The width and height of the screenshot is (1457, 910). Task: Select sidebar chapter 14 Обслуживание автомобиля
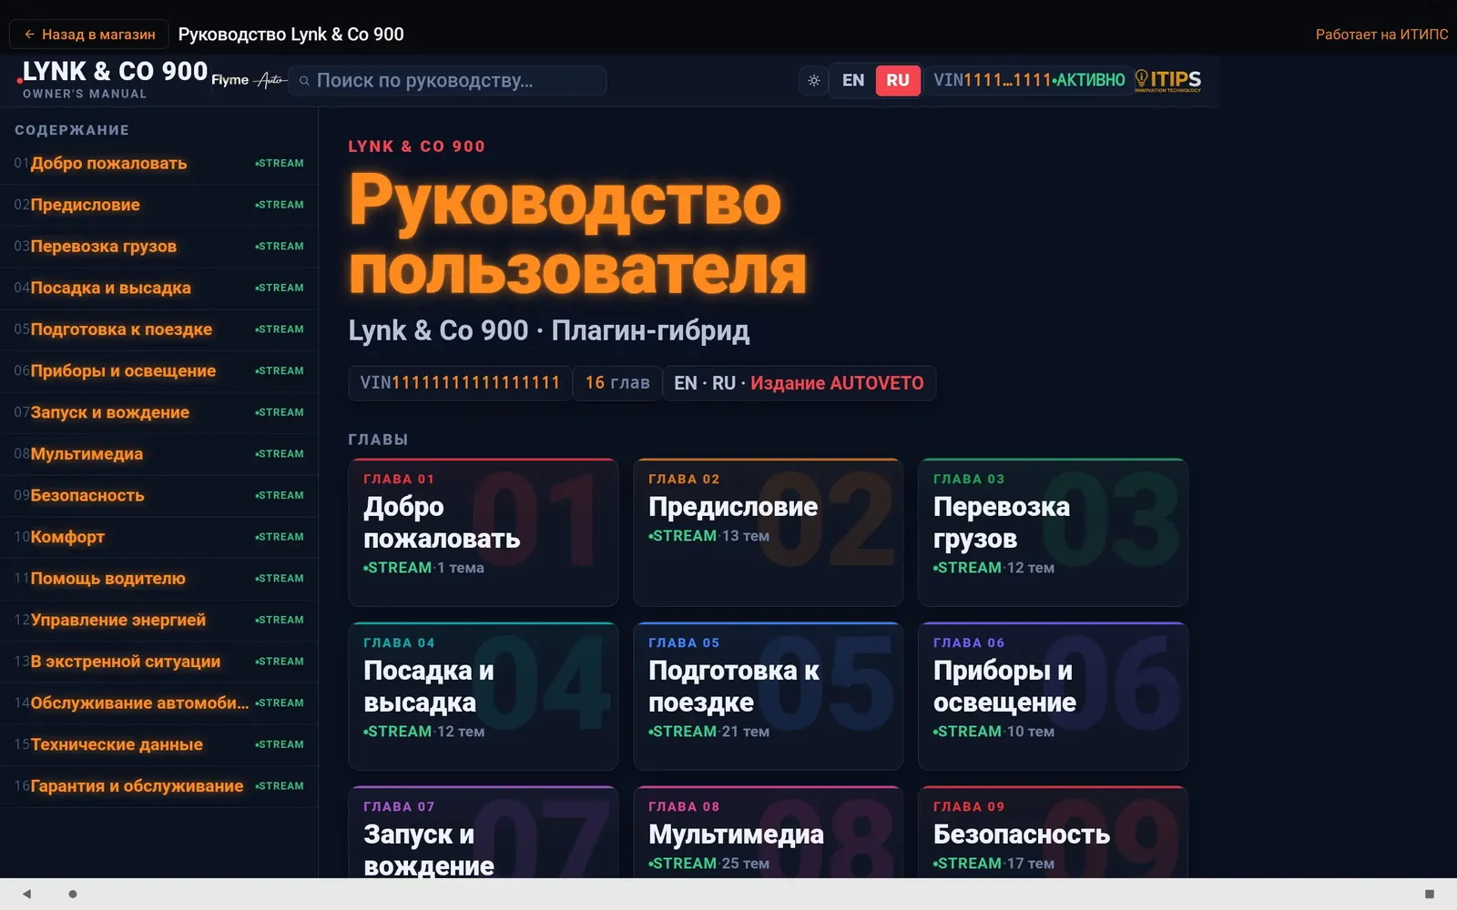click(x=159, y=703)
